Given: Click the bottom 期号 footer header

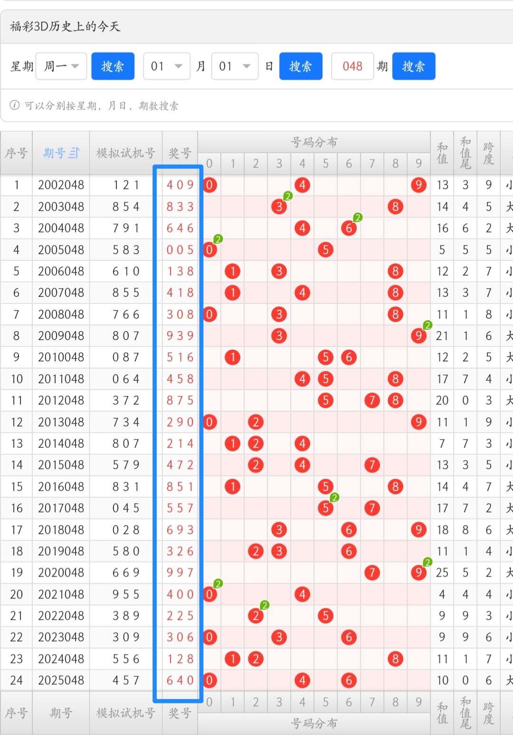Looking at the screenshot, I should point(61,713).
